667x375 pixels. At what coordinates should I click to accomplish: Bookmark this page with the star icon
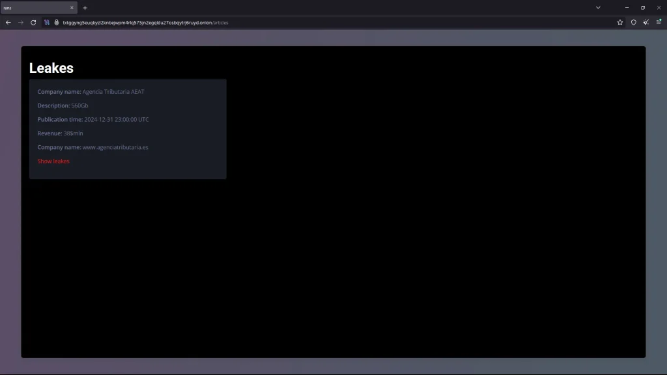tap(620, 22)
